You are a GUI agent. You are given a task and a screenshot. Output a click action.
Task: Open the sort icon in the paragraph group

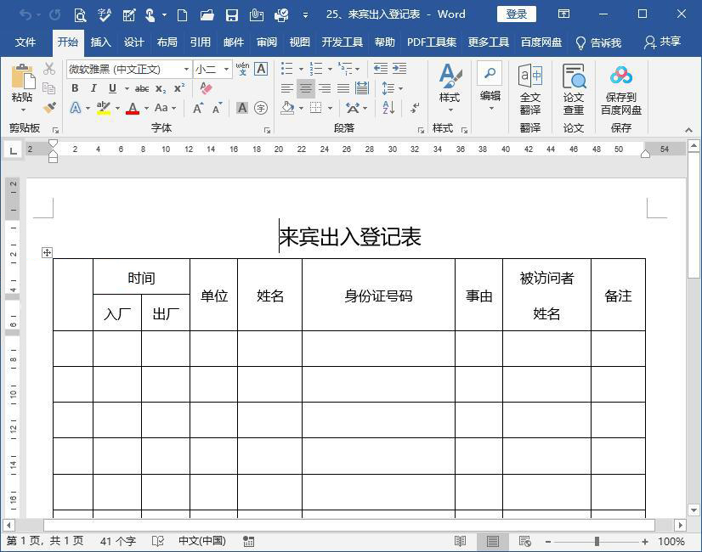[x=387, y=107]
